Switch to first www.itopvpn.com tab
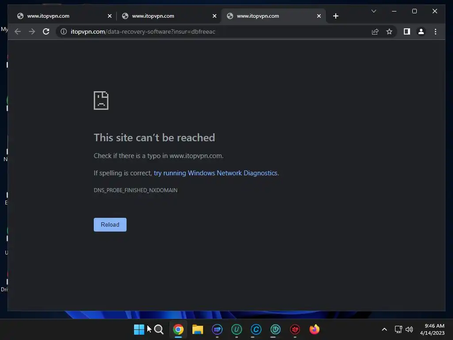The height and width of the screenshot is (340, 453). point(62,16)
